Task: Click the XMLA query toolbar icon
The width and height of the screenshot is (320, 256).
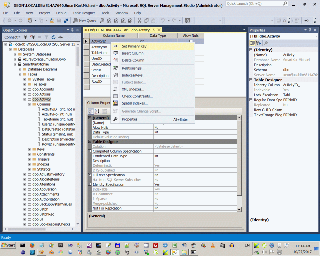Action: click(x=123, y=20)
